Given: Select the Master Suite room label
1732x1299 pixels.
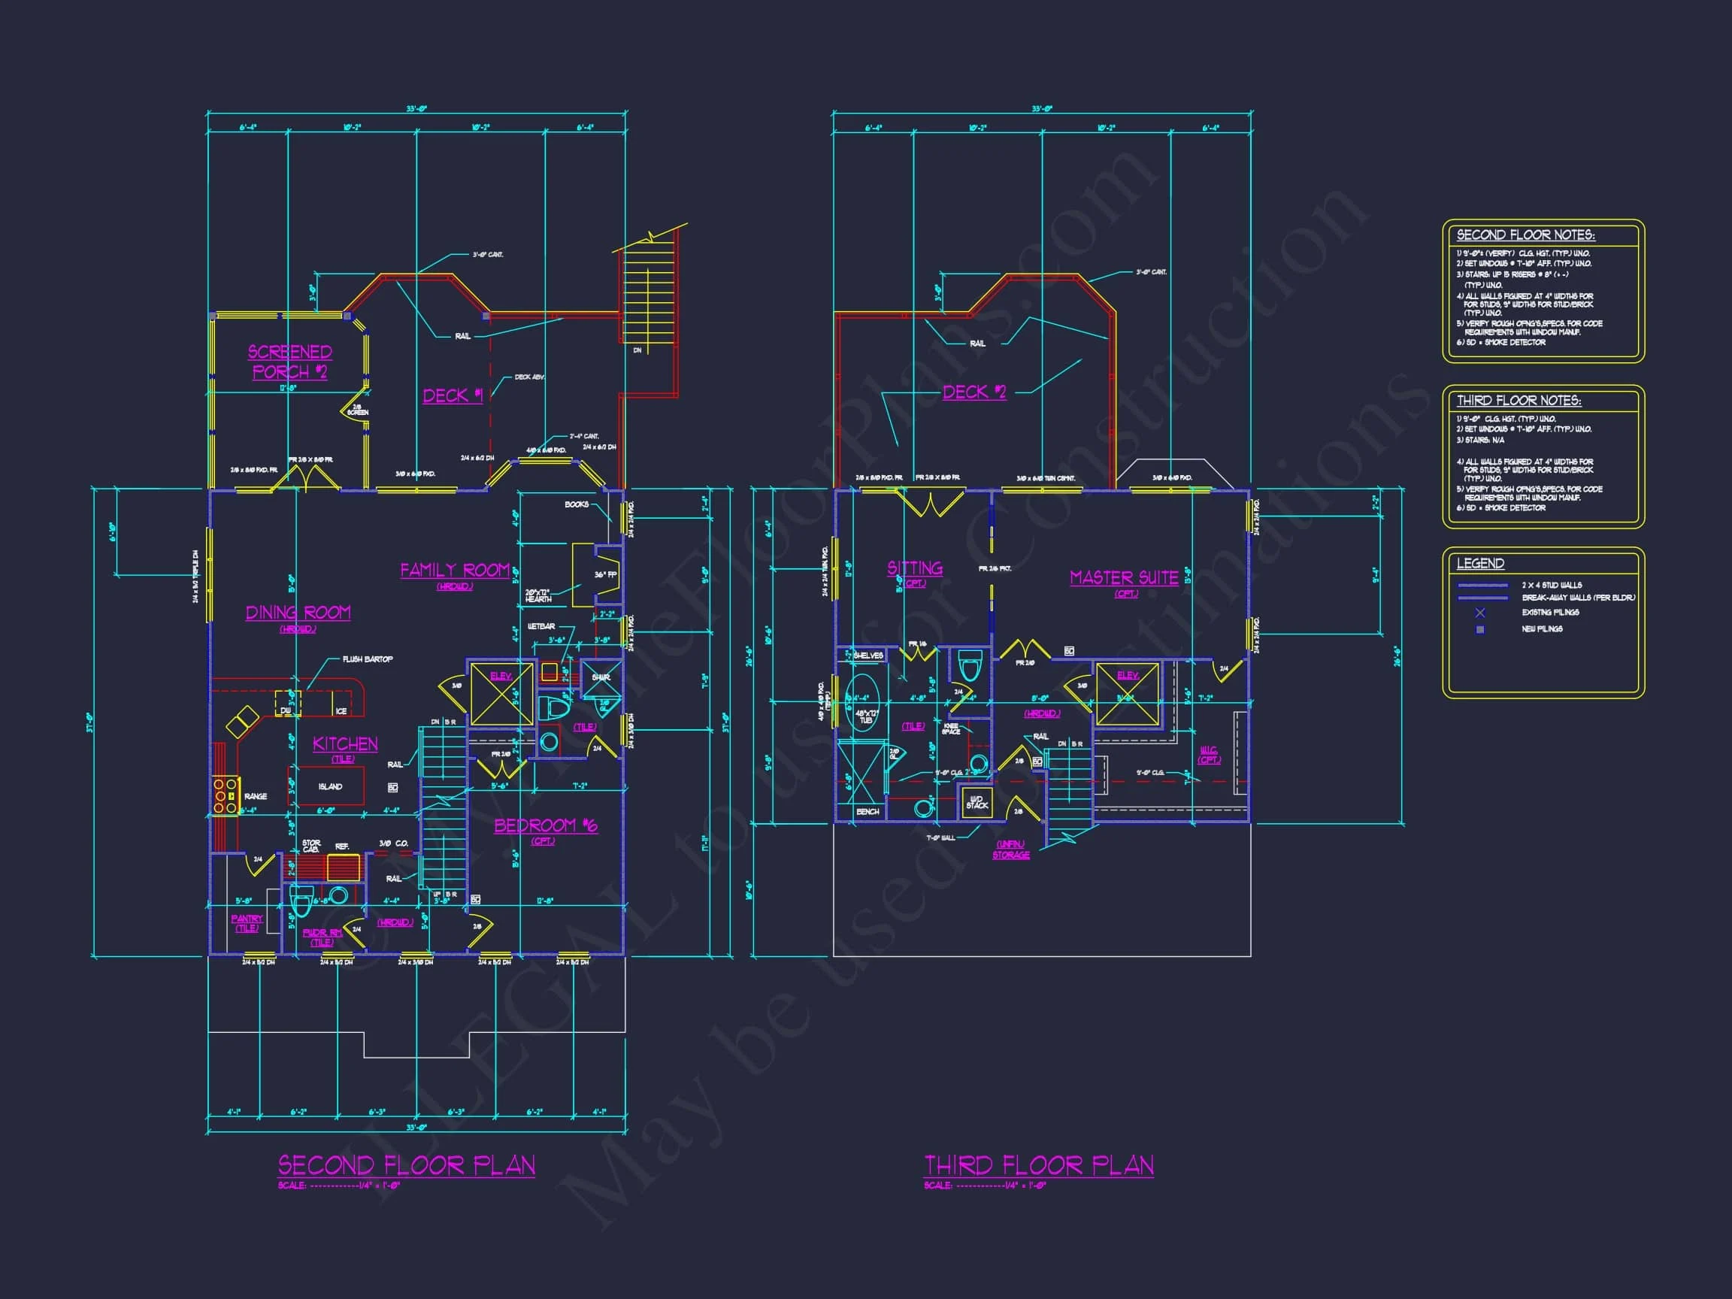Looking at the screenshot, I should pyautogui.click(x=1124, y=578).
